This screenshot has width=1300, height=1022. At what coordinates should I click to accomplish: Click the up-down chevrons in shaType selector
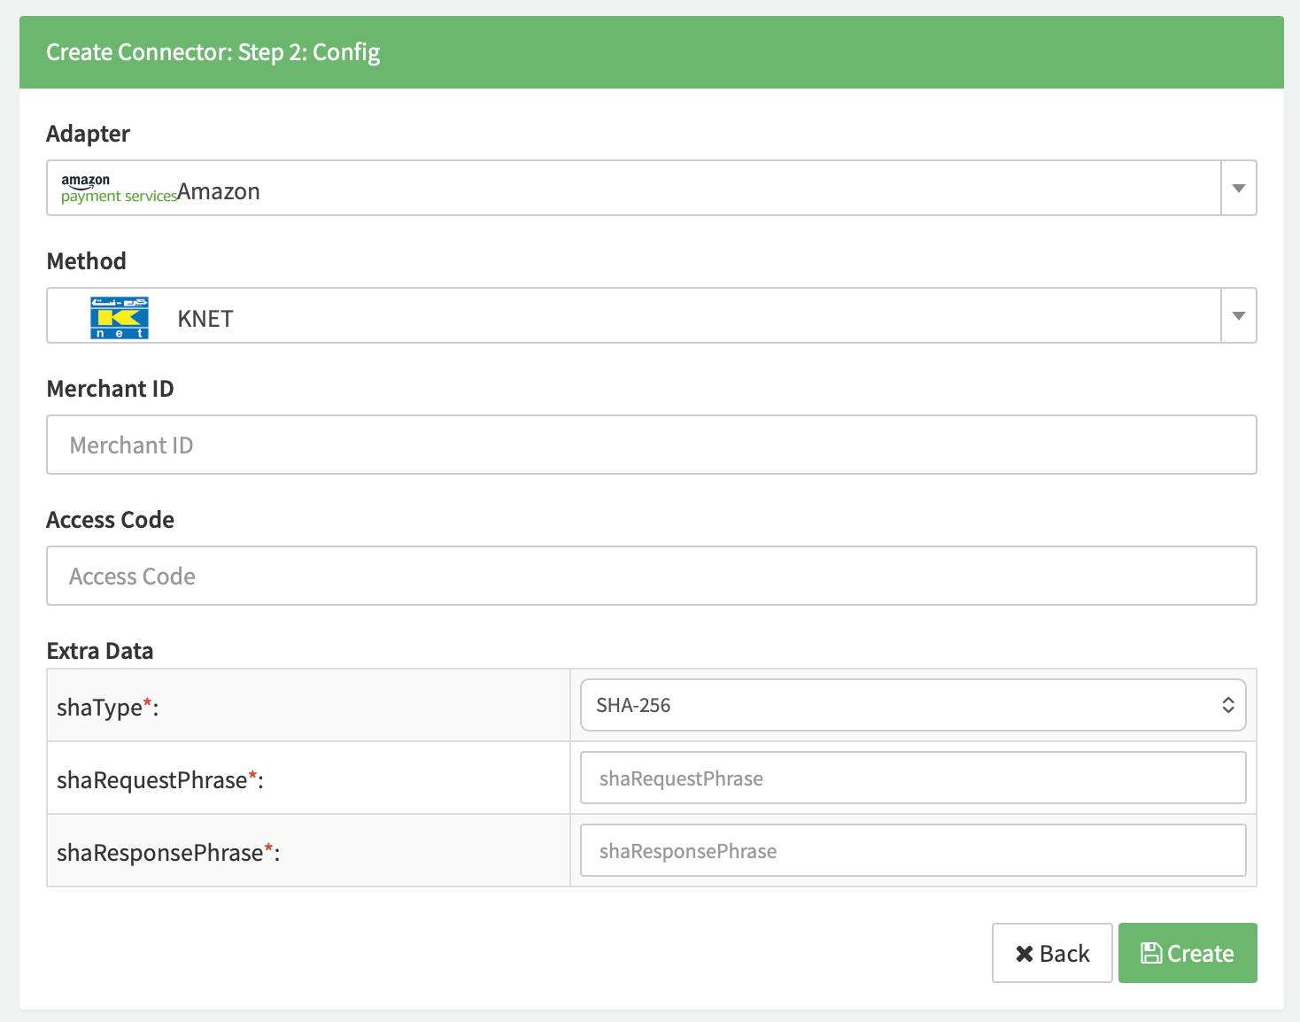(x=1227, y=705)
